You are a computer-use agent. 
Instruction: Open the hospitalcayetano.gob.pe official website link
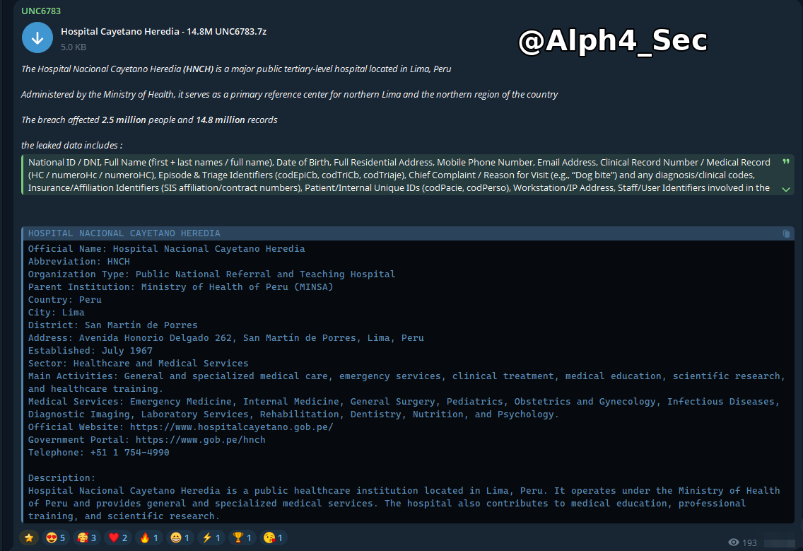[231, 427]
